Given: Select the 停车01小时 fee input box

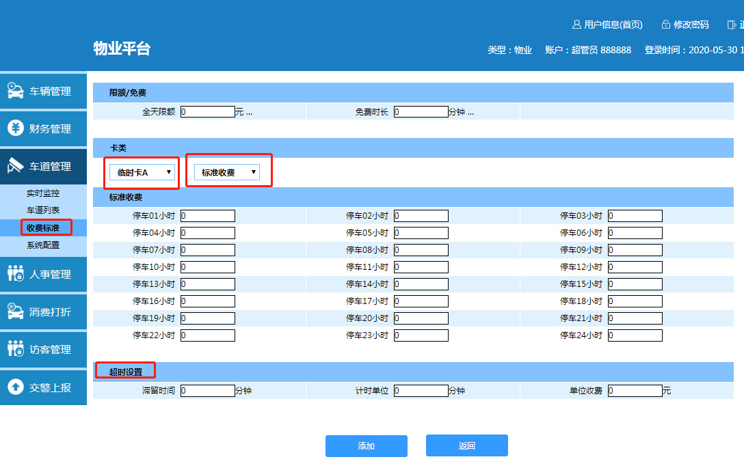Looking at the screenshot, I should [208, 216].
